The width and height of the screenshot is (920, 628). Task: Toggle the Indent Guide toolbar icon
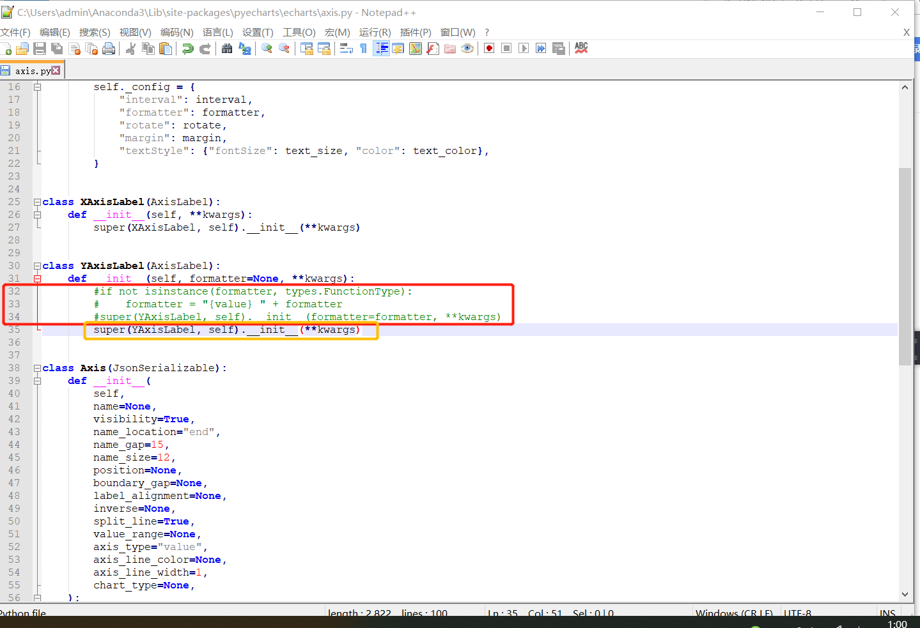tap(382, 49)
